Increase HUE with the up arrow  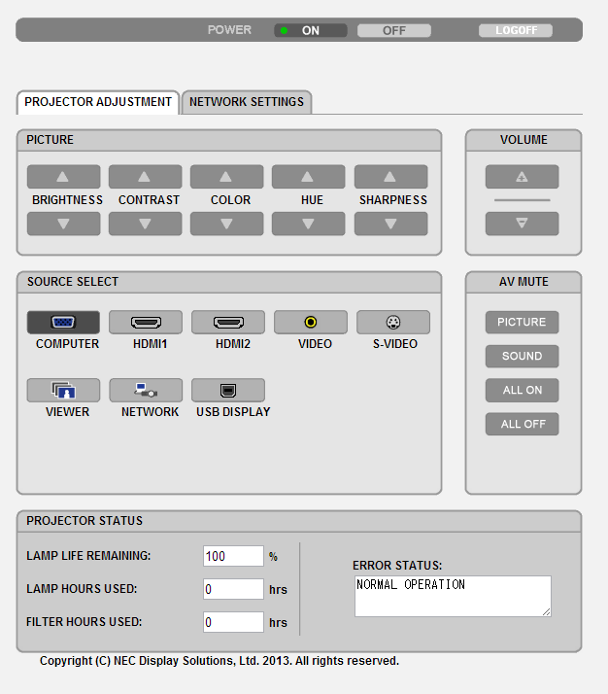(308, 177)
